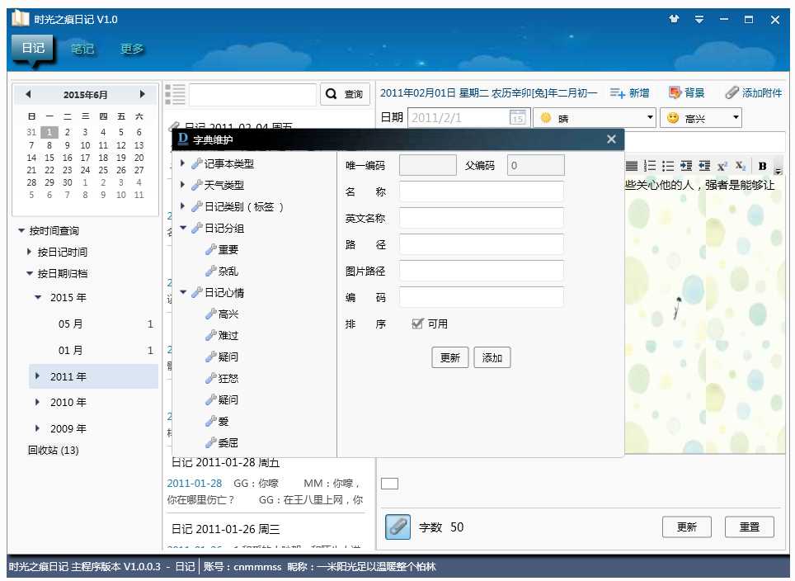Click the increase indent icon
Screen dimensions: 795x581
(686, 166)
